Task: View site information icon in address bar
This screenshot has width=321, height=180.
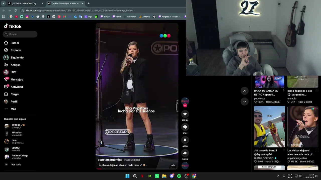Action: [x=23, y=10]
